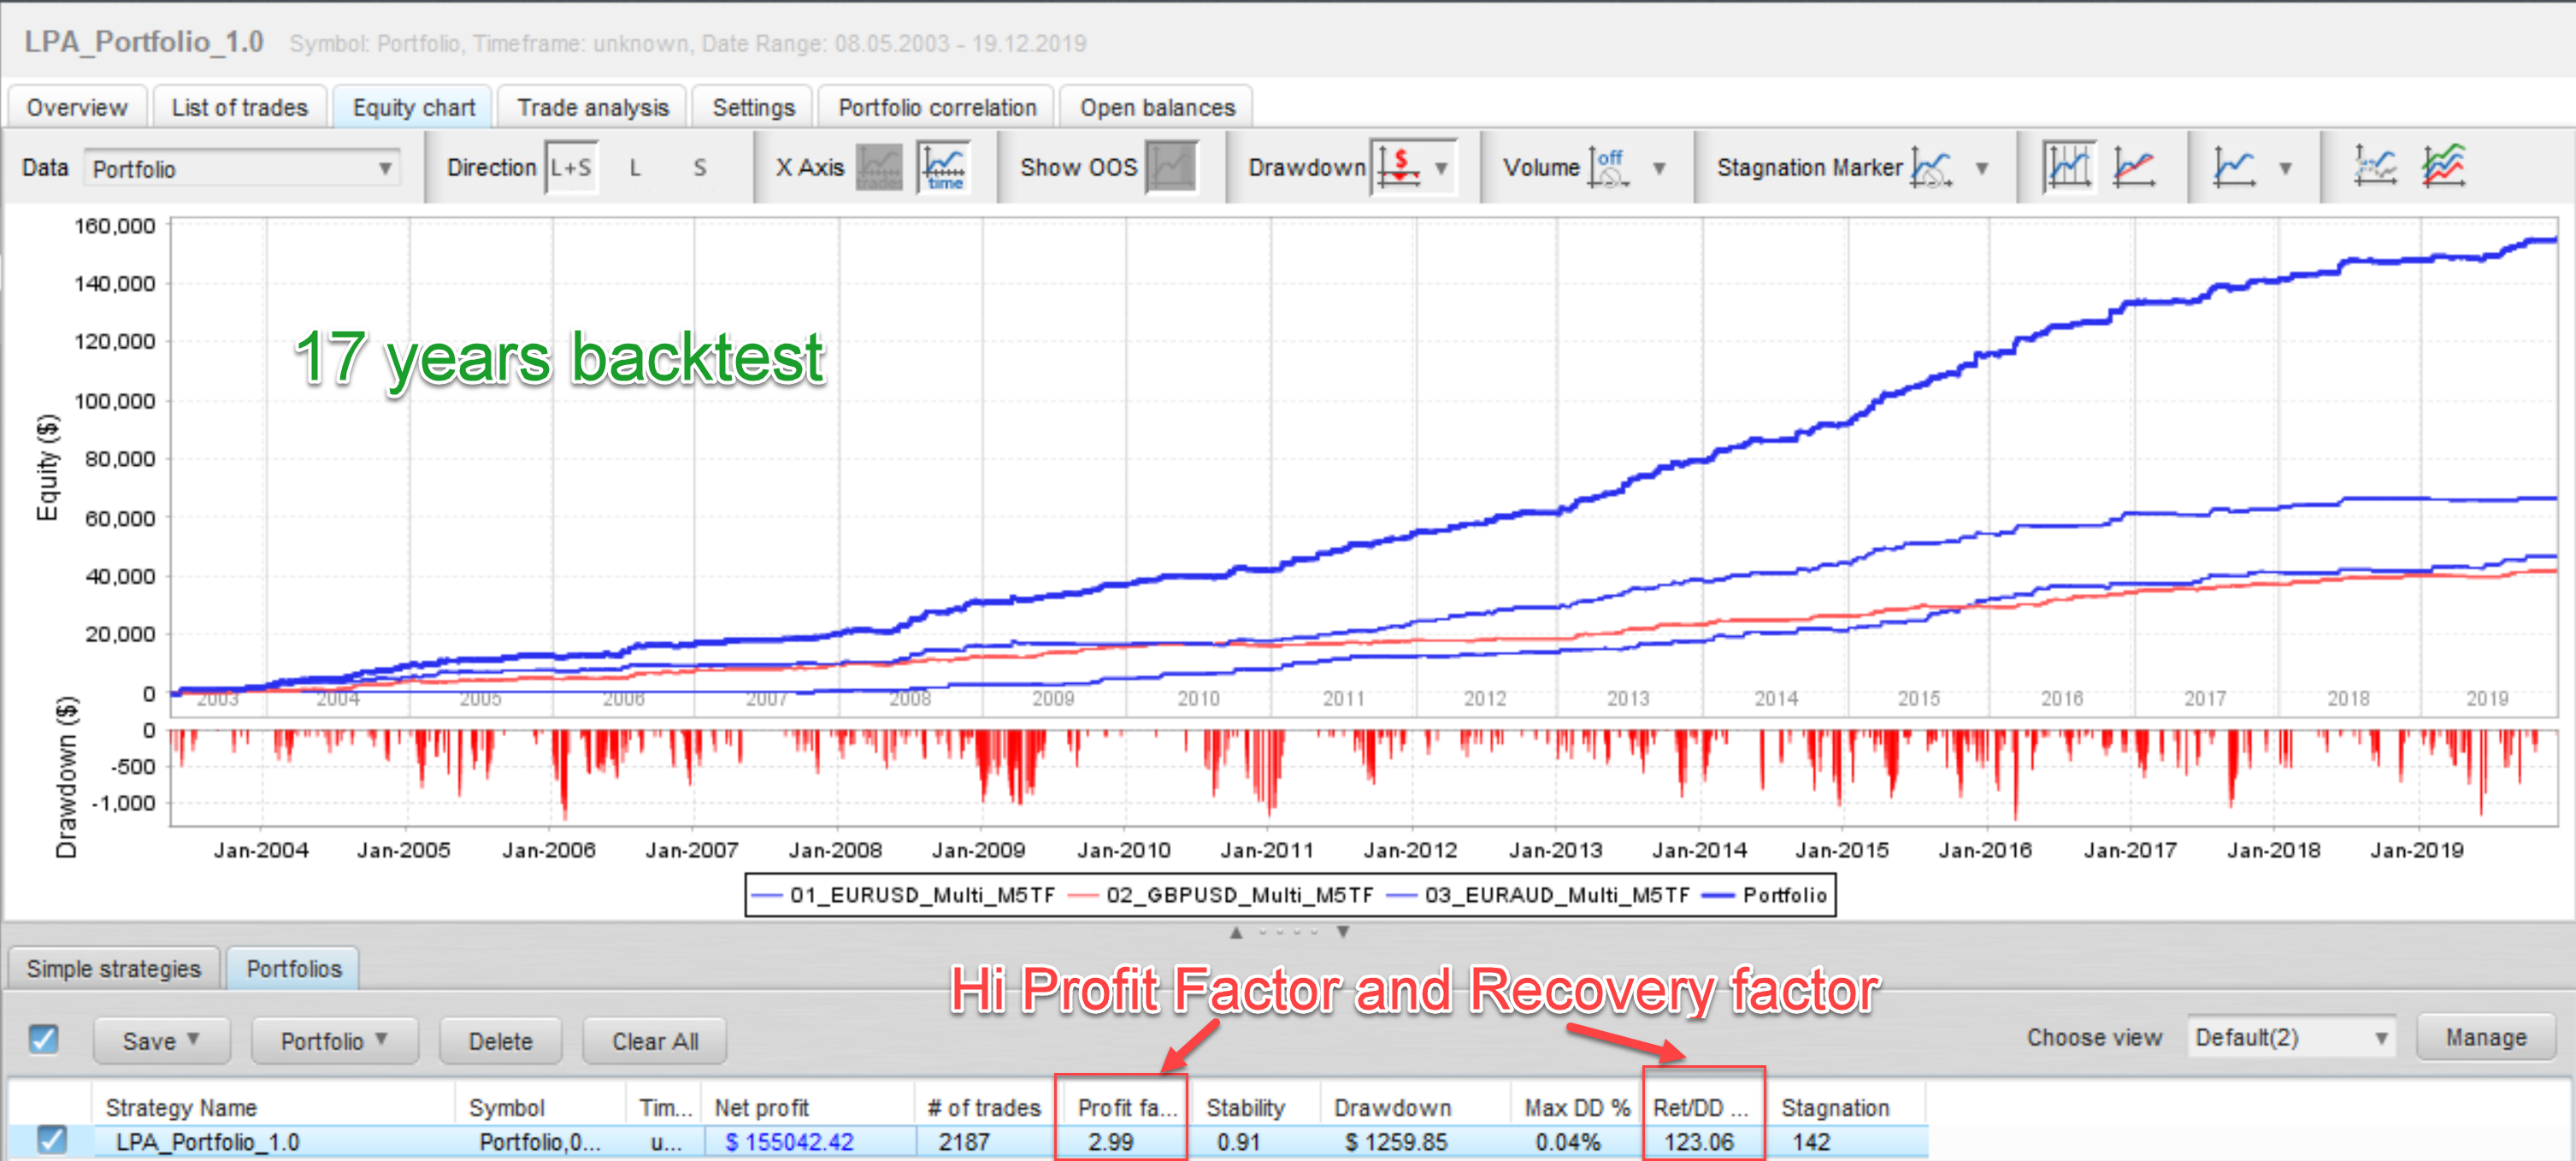Sort by the Net profit column header
The image size is (2576, 1161).
click(761, 1107)
